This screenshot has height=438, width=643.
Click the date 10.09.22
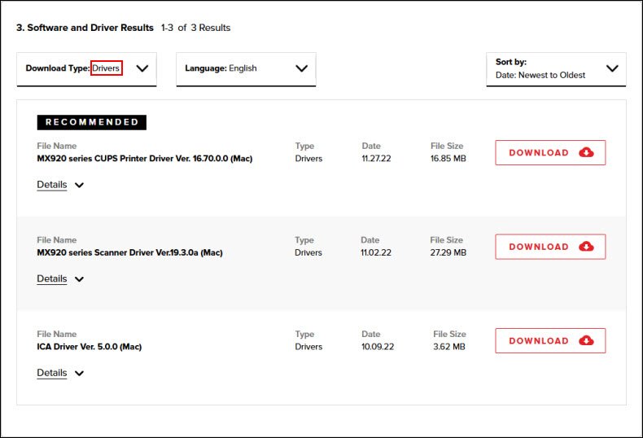pos(378,347)
